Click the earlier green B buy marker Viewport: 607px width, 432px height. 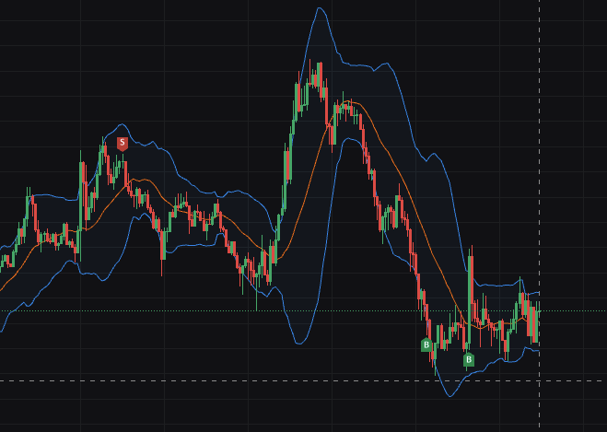click(426, 344)
